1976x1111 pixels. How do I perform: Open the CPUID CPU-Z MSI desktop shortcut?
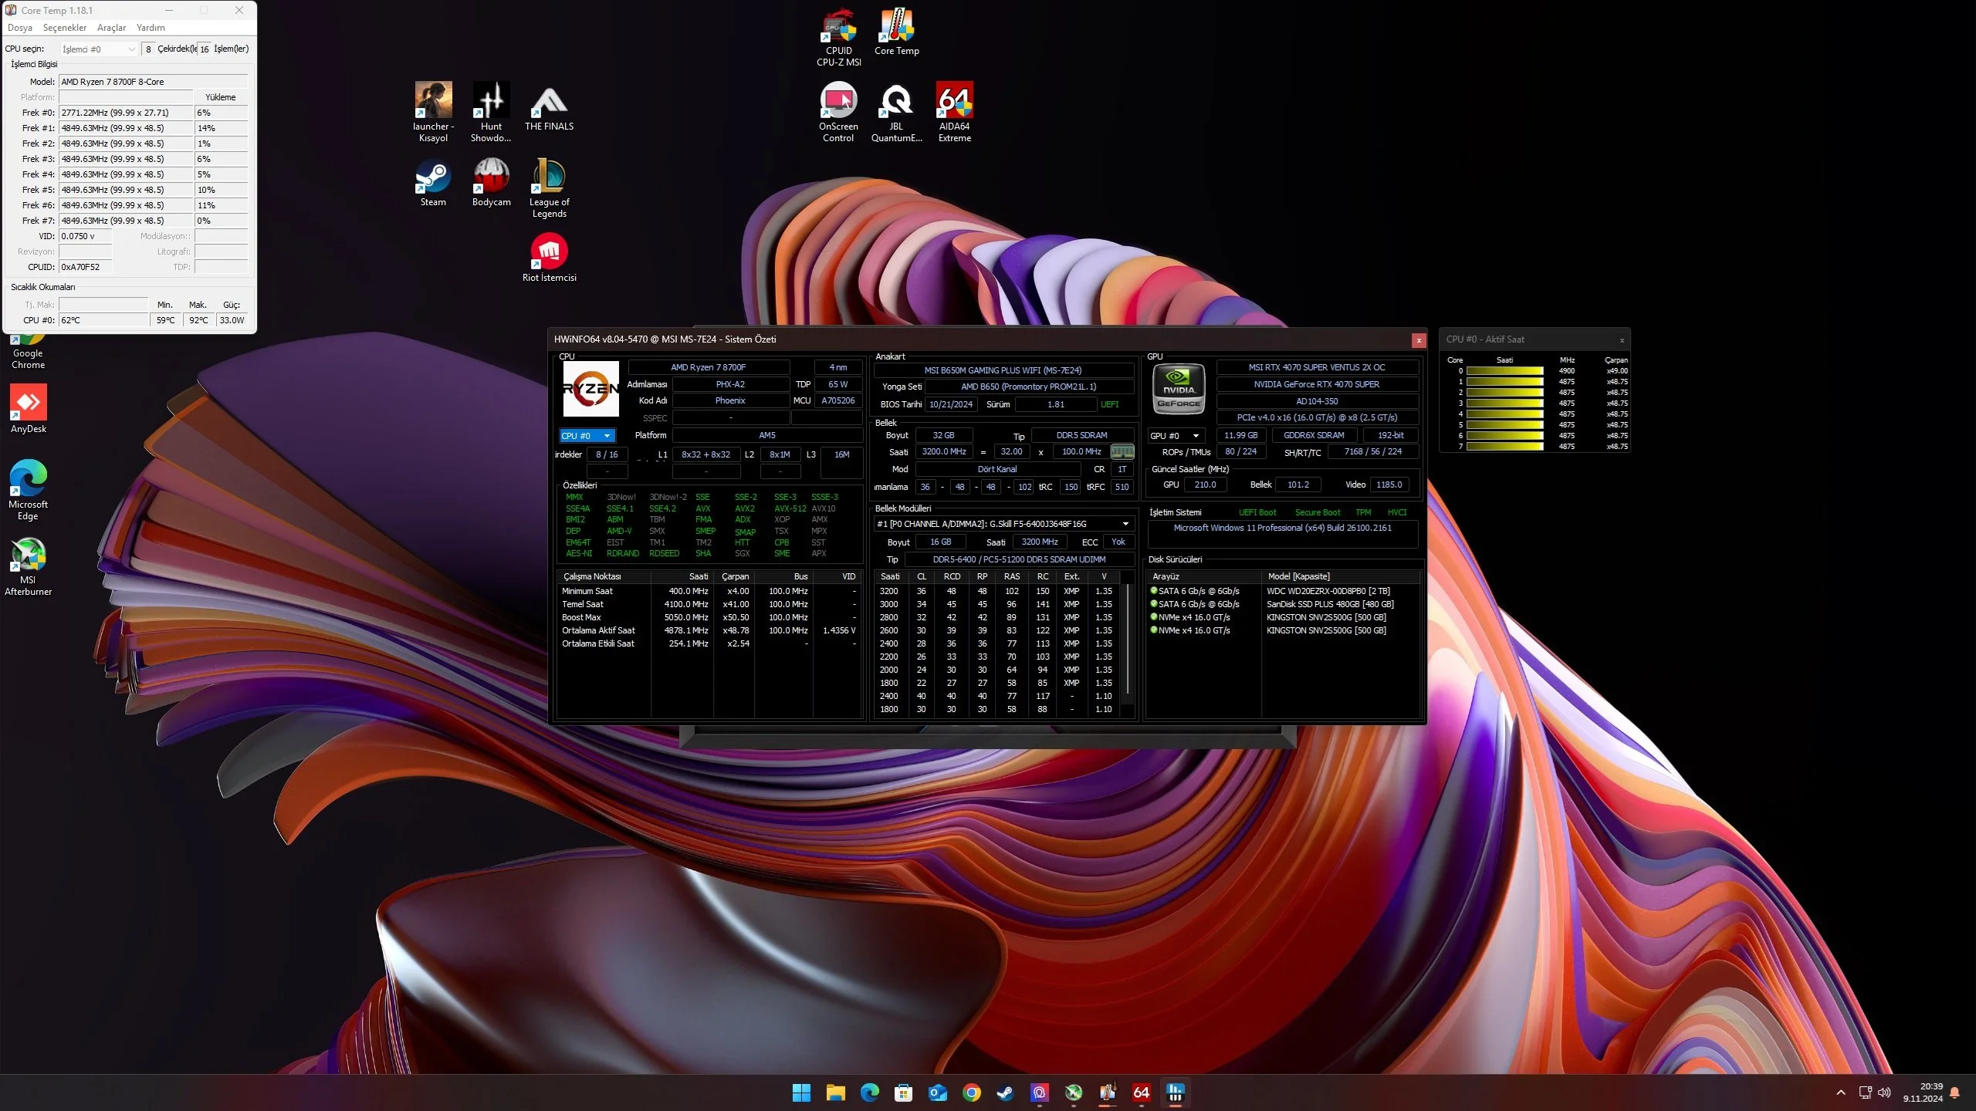tap(838, 37)
